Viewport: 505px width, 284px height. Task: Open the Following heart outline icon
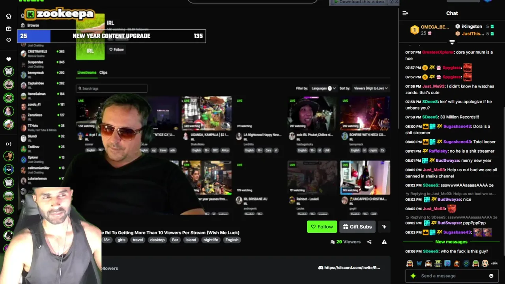pos(9,40)
